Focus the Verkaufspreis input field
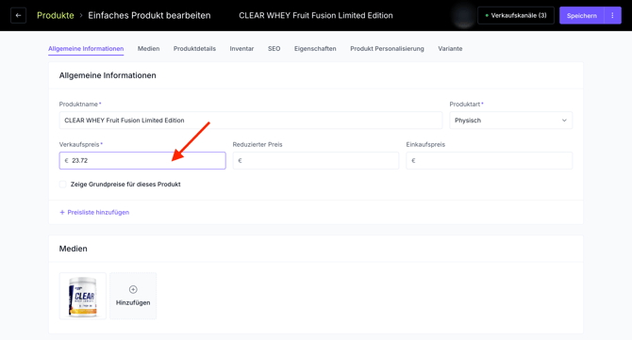Screen dimensions: 632x340 (x=142, y=160)
